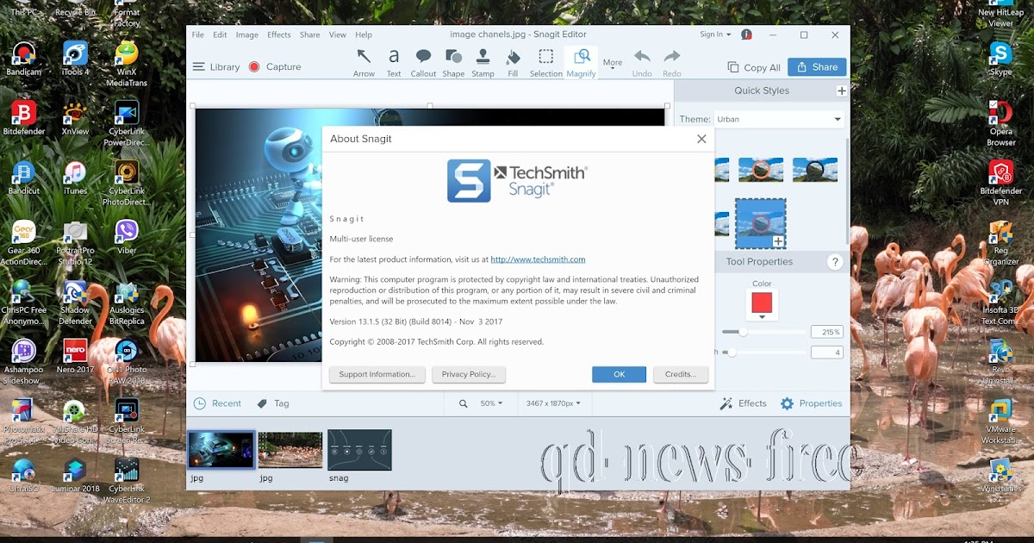Close the About Snagit dialog
Viewport: 1034px width, 543px height.
coord(701,139)
